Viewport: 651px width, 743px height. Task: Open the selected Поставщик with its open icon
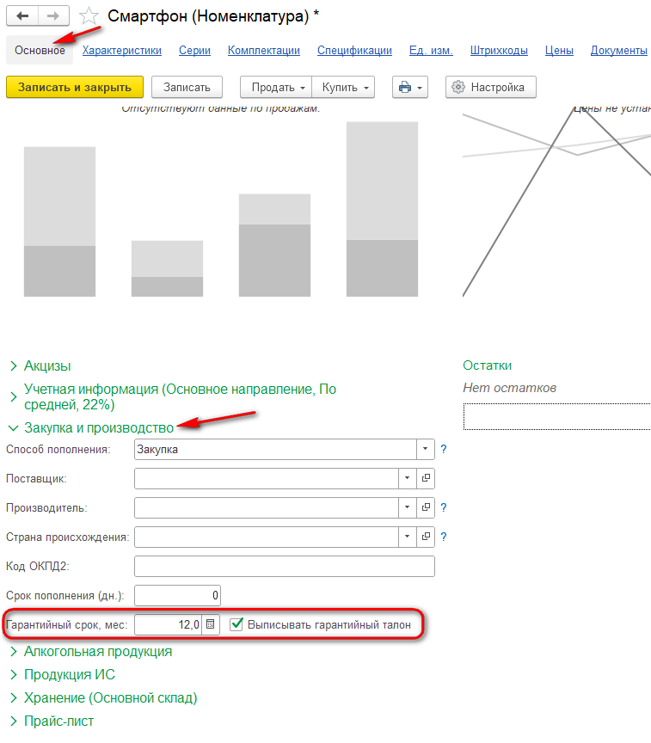coord(426,478)
